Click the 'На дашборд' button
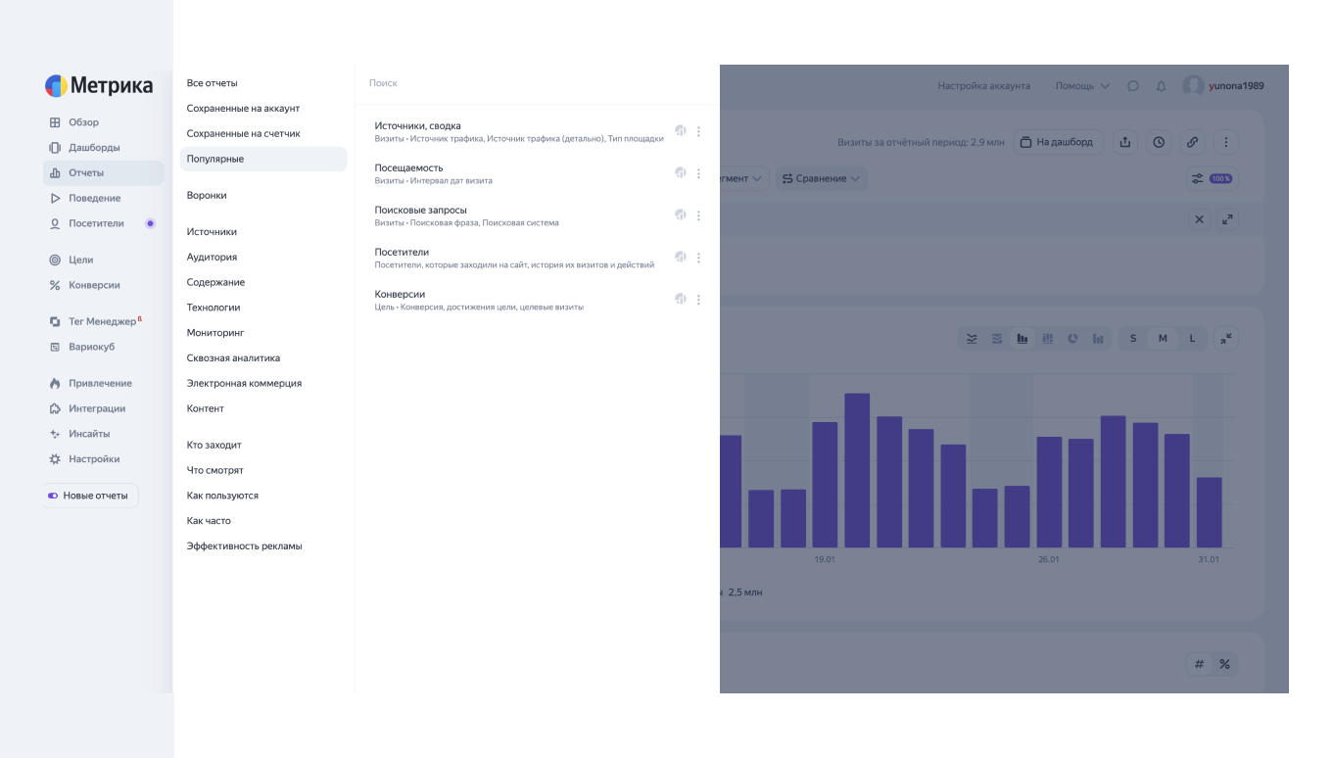Image resolution: width=1332 pixels, height=758 pixels. coord(1057,142)
